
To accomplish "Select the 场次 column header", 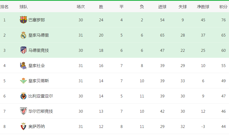I will click(x=81, y=7).
